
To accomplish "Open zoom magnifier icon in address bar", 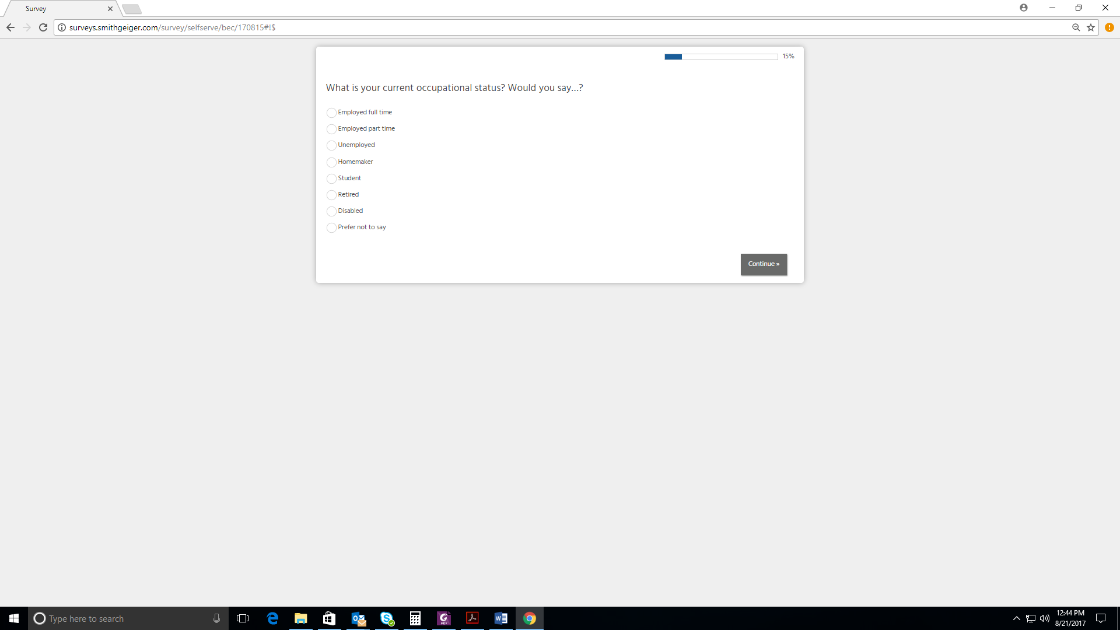I will 1076,27.
